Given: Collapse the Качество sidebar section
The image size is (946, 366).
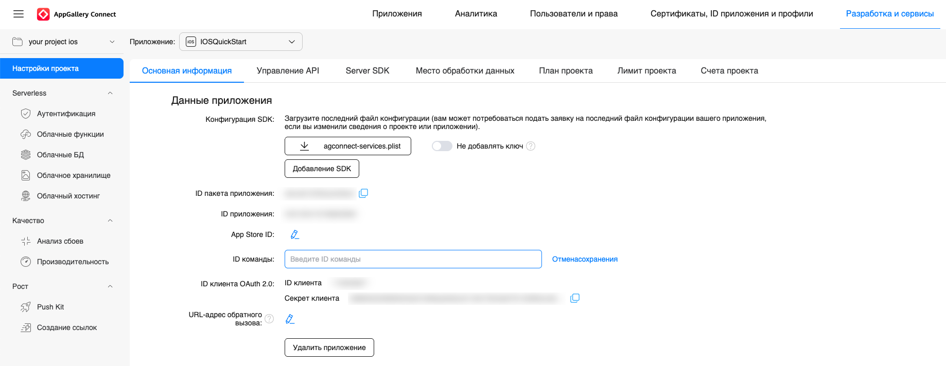Looking at the screenshot, I should [110, 221].
